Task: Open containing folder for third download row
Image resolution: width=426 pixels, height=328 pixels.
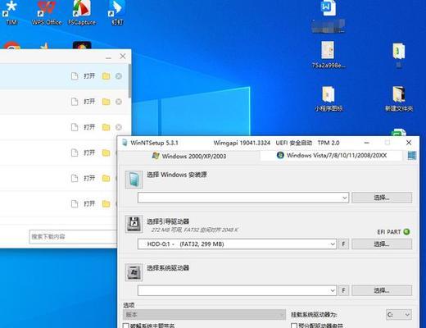Action: click(x=106, y=127)
